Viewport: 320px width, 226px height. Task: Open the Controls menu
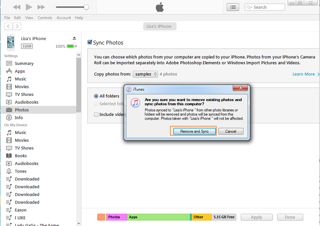[x=45, y=18]
